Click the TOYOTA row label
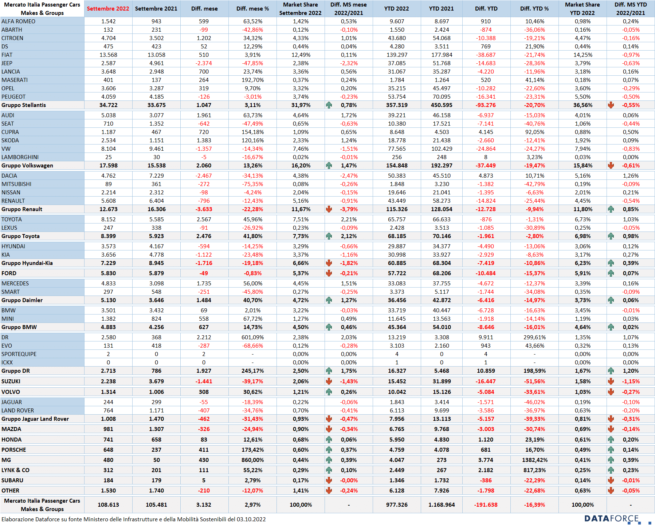Screen dimensions: 655x526 (12, 220)
